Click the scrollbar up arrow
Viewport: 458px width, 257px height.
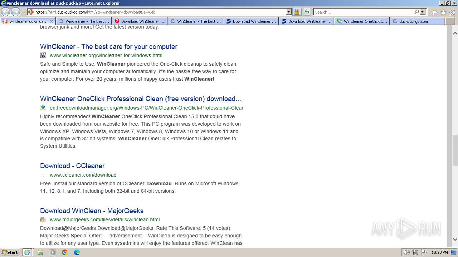pos(455,33)
